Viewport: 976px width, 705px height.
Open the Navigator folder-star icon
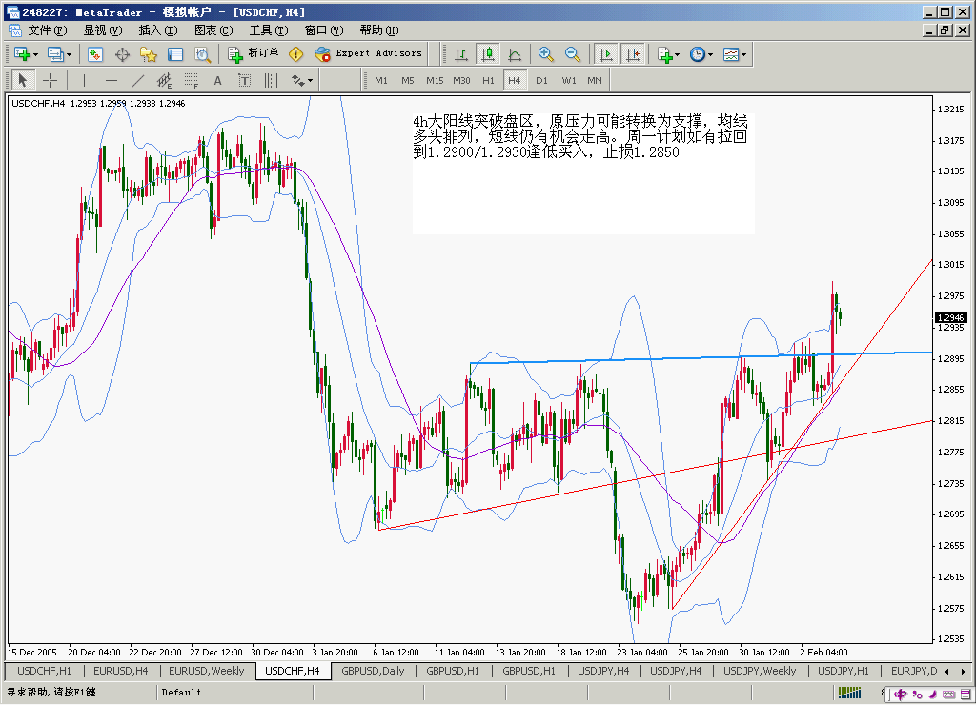[x=148, y=54]
